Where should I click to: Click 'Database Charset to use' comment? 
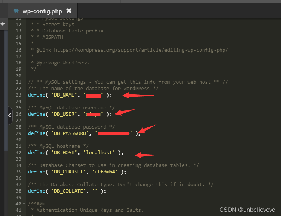(114, 165)
